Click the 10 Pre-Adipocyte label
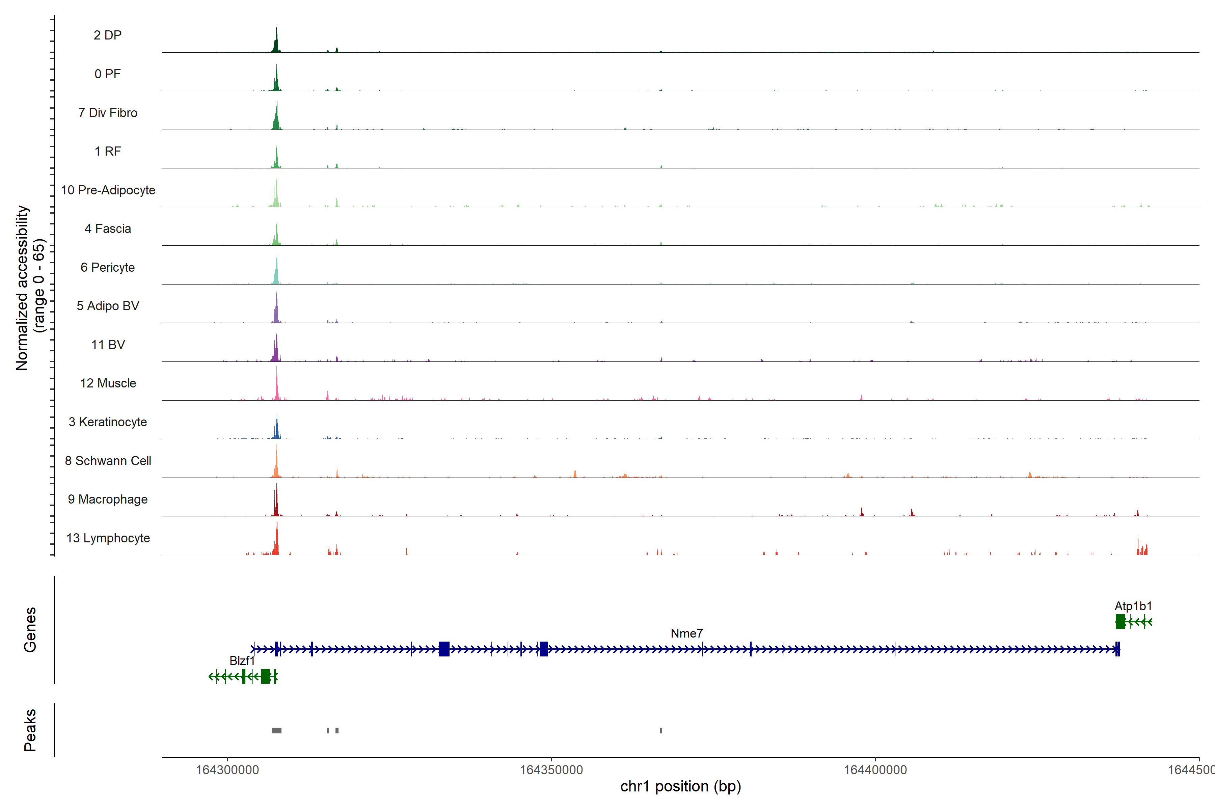 point(108,190)
